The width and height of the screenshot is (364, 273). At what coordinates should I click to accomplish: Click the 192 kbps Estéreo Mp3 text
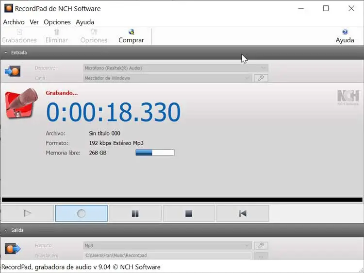(x=116, y=143)
